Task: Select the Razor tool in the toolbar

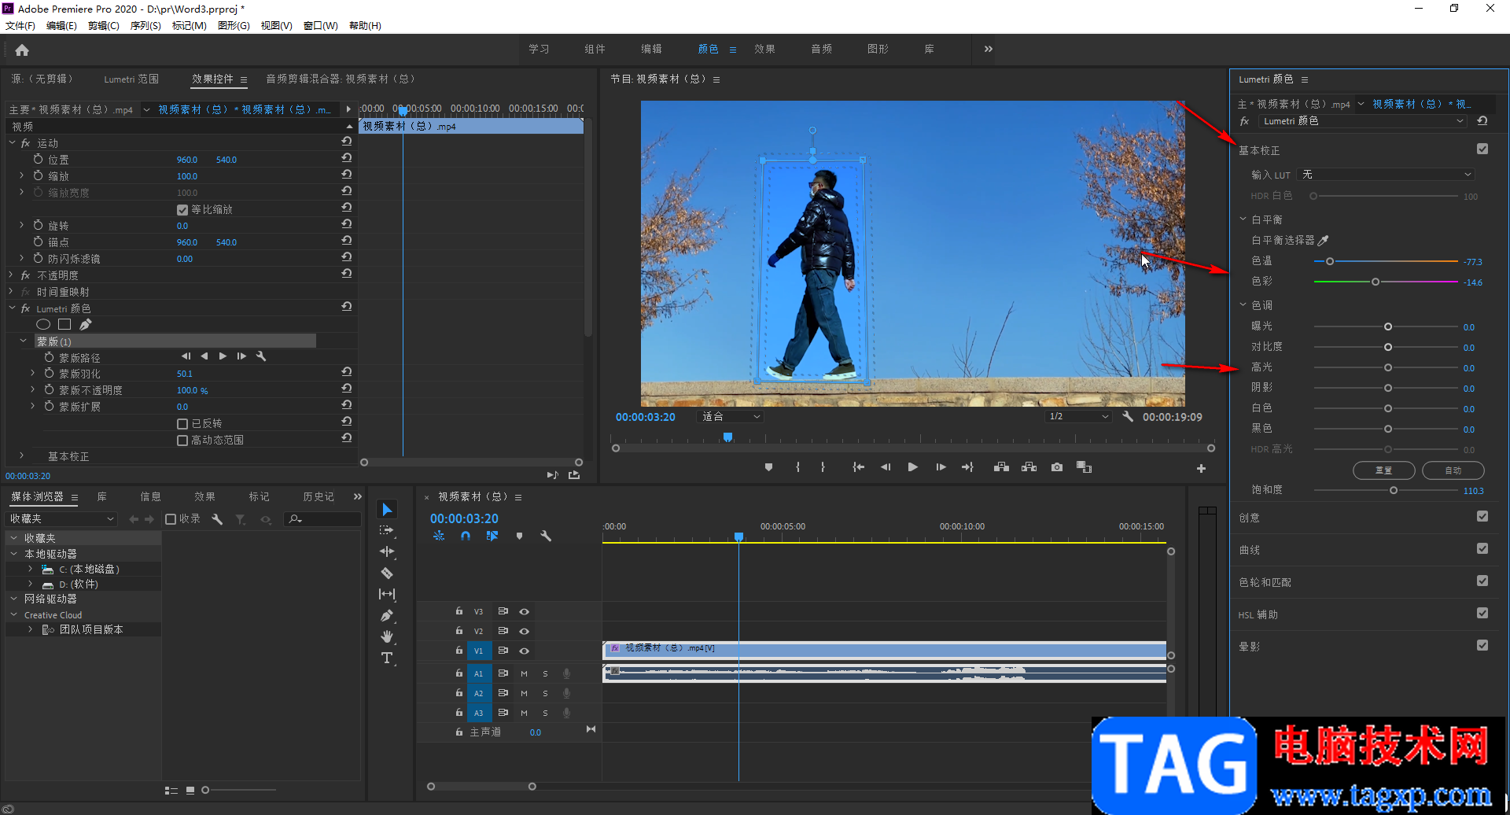Action: click(x=387, y=573)
